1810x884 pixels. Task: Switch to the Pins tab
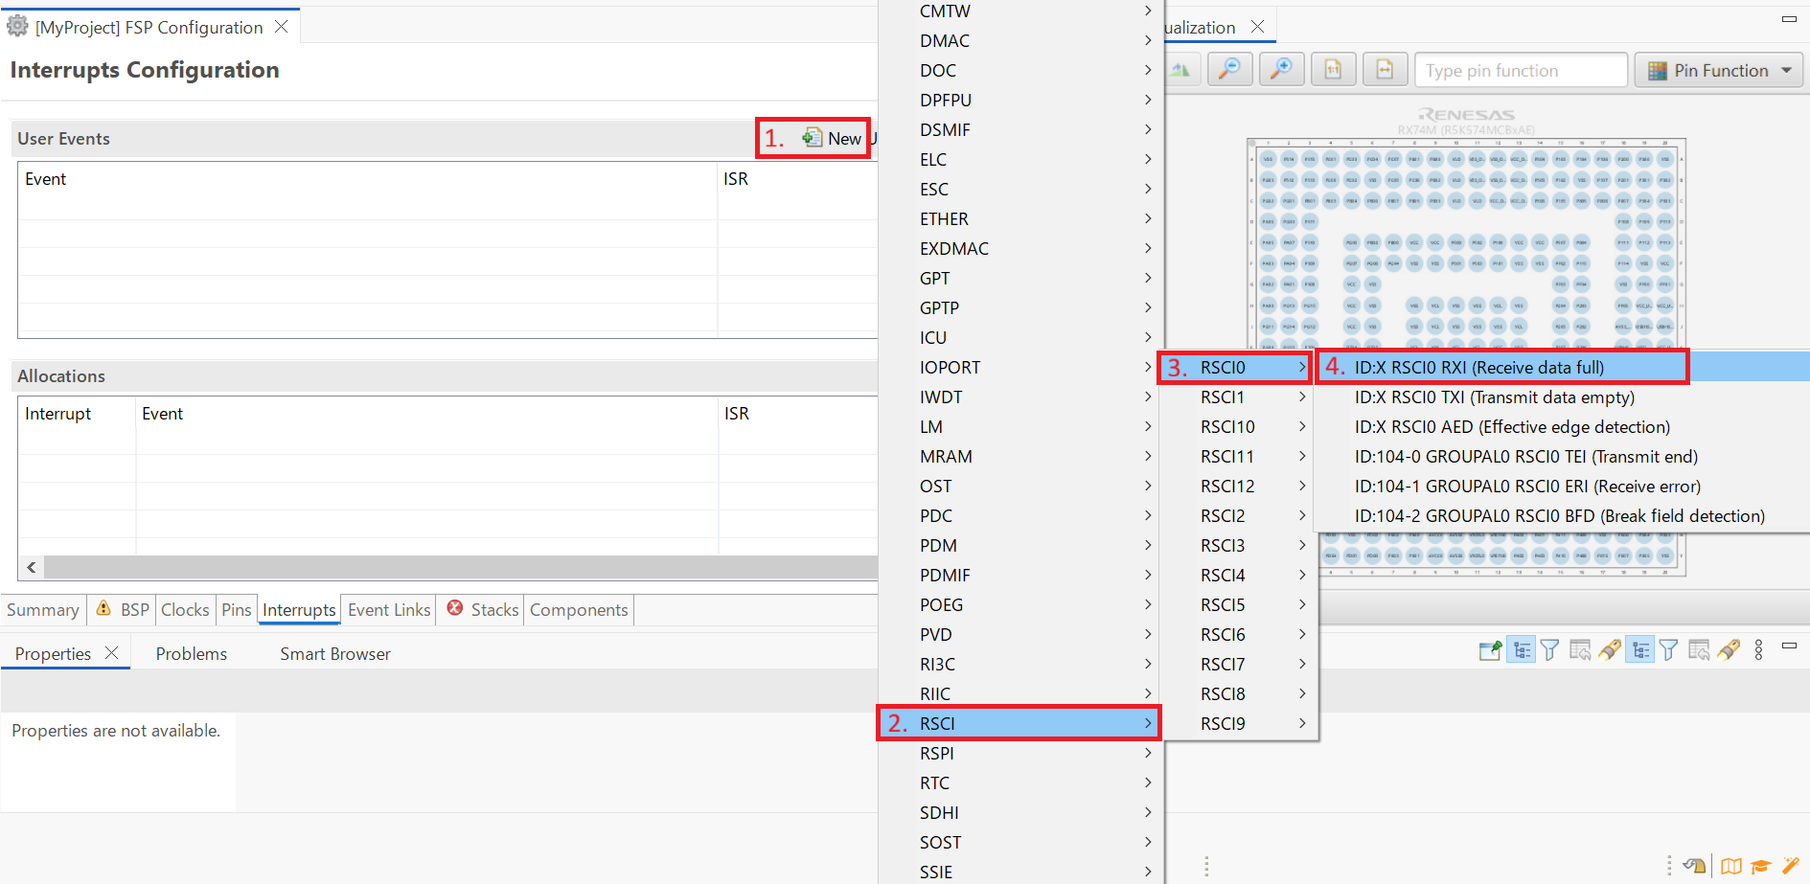coord(237,610)
